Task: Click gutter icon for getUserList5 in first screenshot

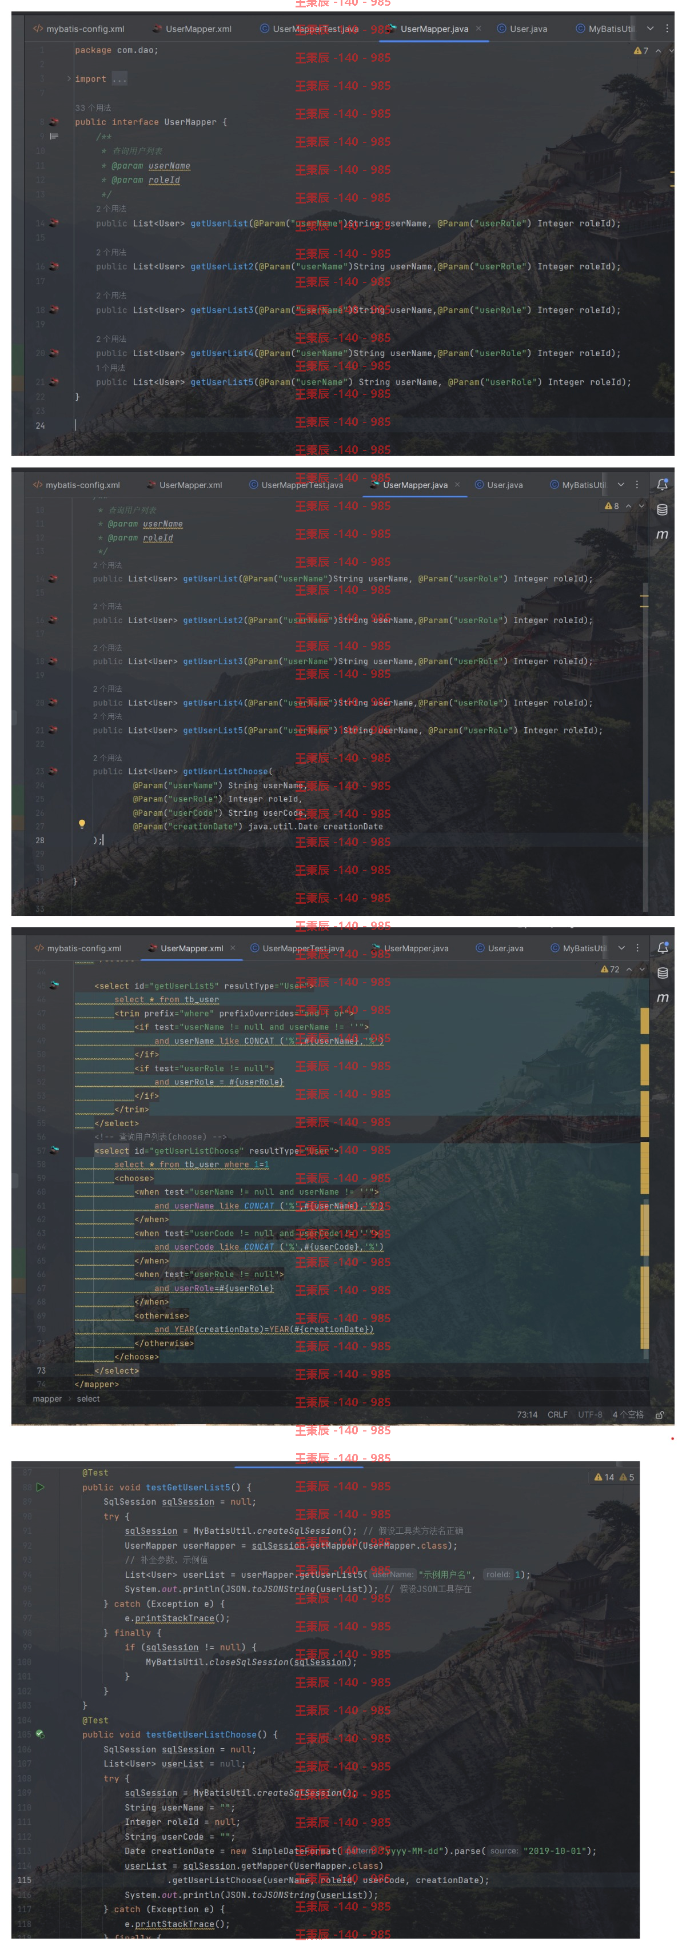Action: (x=54, y=382)
